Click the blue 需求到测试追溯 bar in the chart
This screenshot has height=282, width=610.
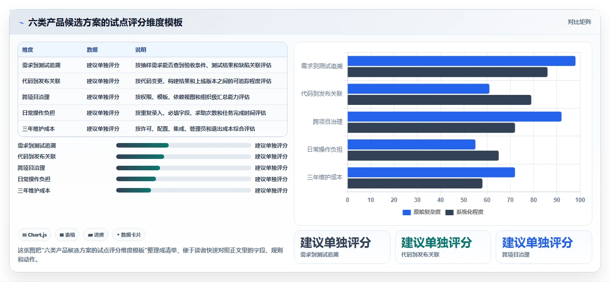[x=461, y=61]
